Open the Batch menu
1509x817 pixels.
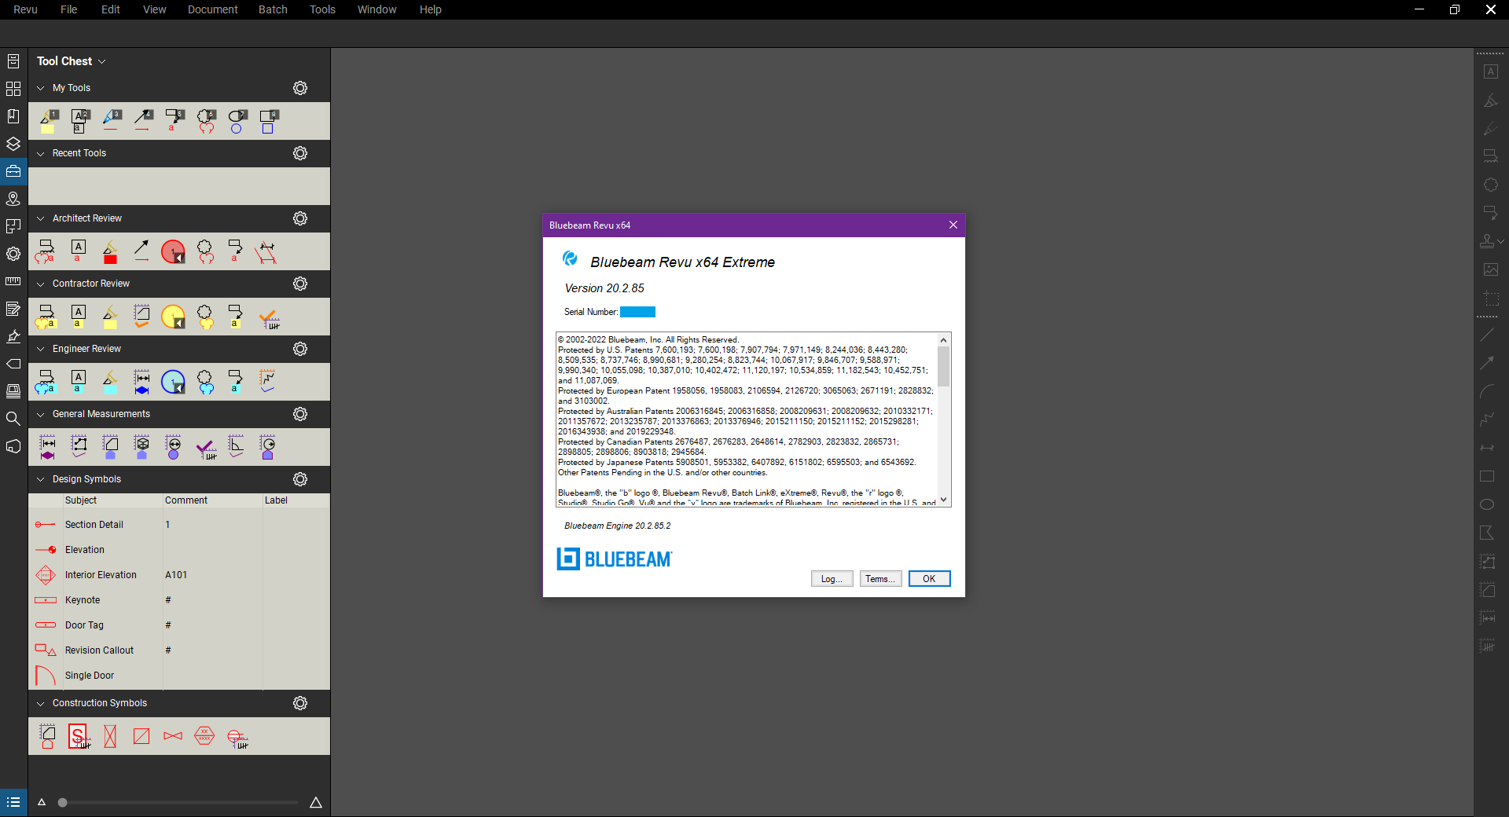(x=273, y=9)
